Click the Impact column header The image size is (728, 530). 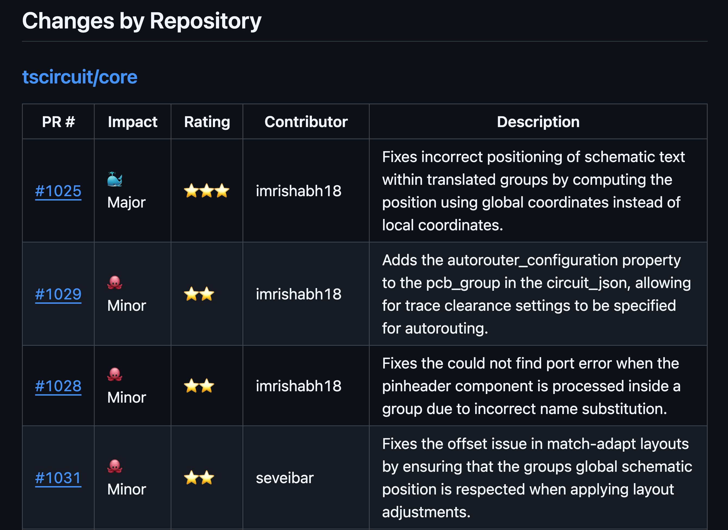[132, 122]
